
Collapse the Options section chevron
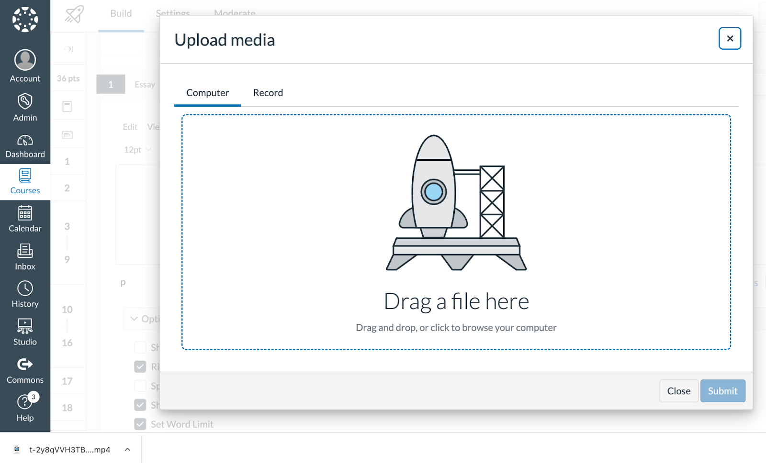[134, 319]
